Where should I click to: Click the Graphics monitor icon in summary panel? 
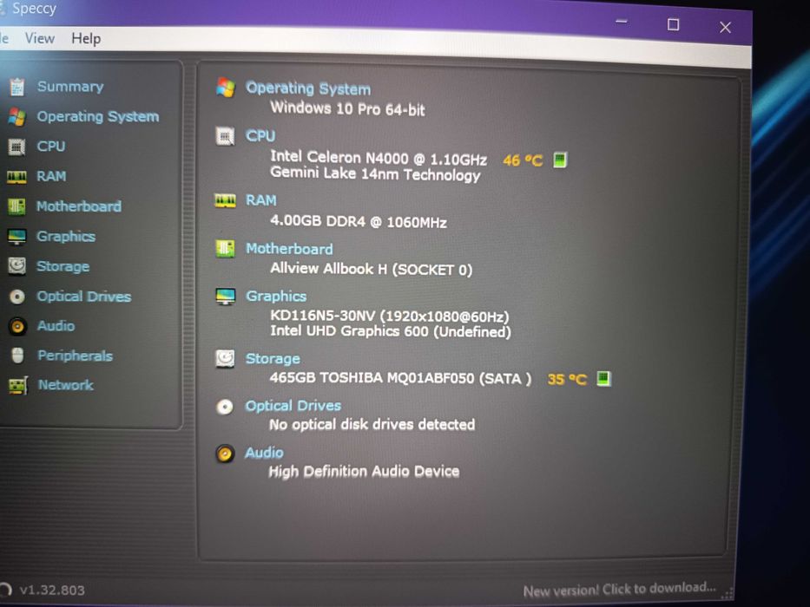[x=225, y=297]
